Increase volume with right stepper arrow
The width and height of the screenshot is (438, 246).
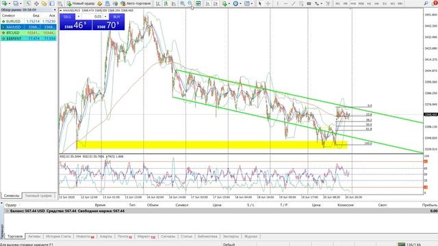tap(105, 16)
